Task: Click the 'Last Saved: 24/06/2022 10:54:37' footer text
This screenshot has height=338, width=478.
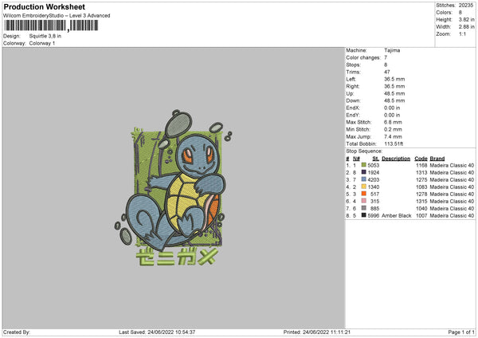Action: pos(157,332)
